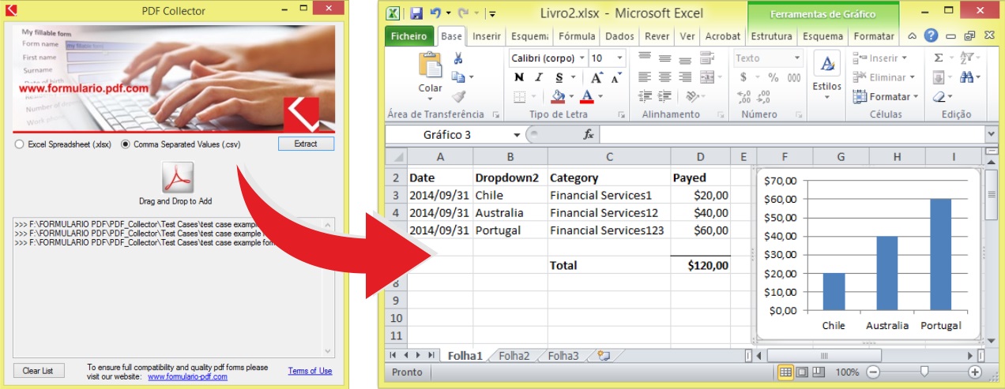Screen dimensions: 1005x389
Task: Click the percent style icon
Action: click(774, 77)
